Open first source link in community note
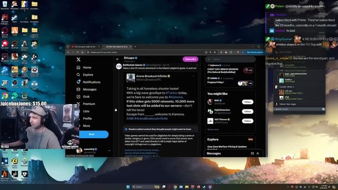338x190 pixels. [x=142, y=150]
